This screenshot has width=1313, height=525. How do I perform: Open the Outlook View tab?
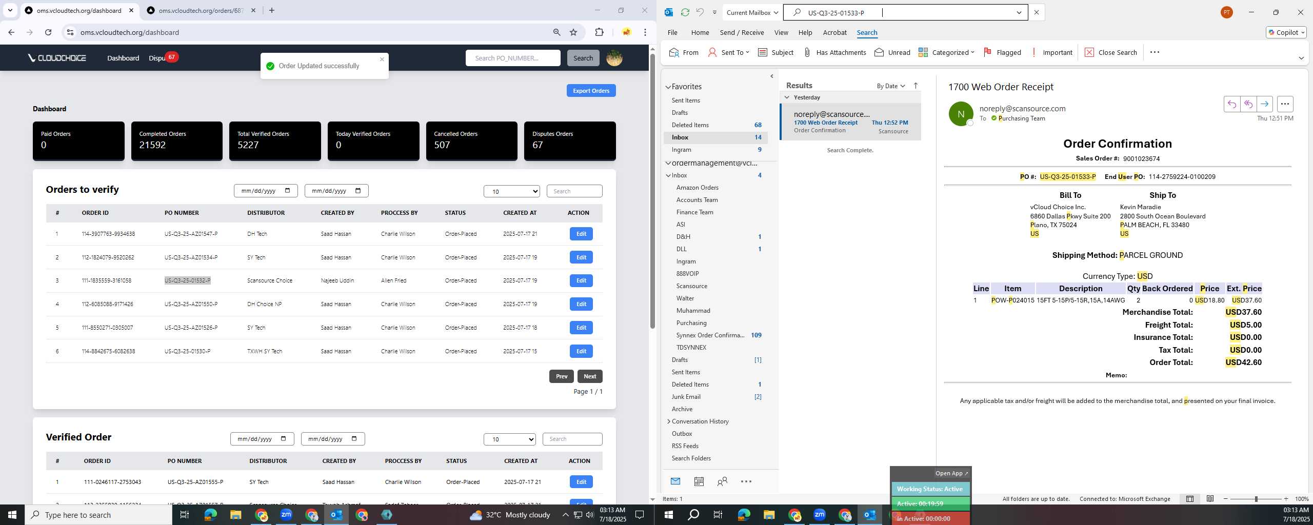tap(781, 32)
